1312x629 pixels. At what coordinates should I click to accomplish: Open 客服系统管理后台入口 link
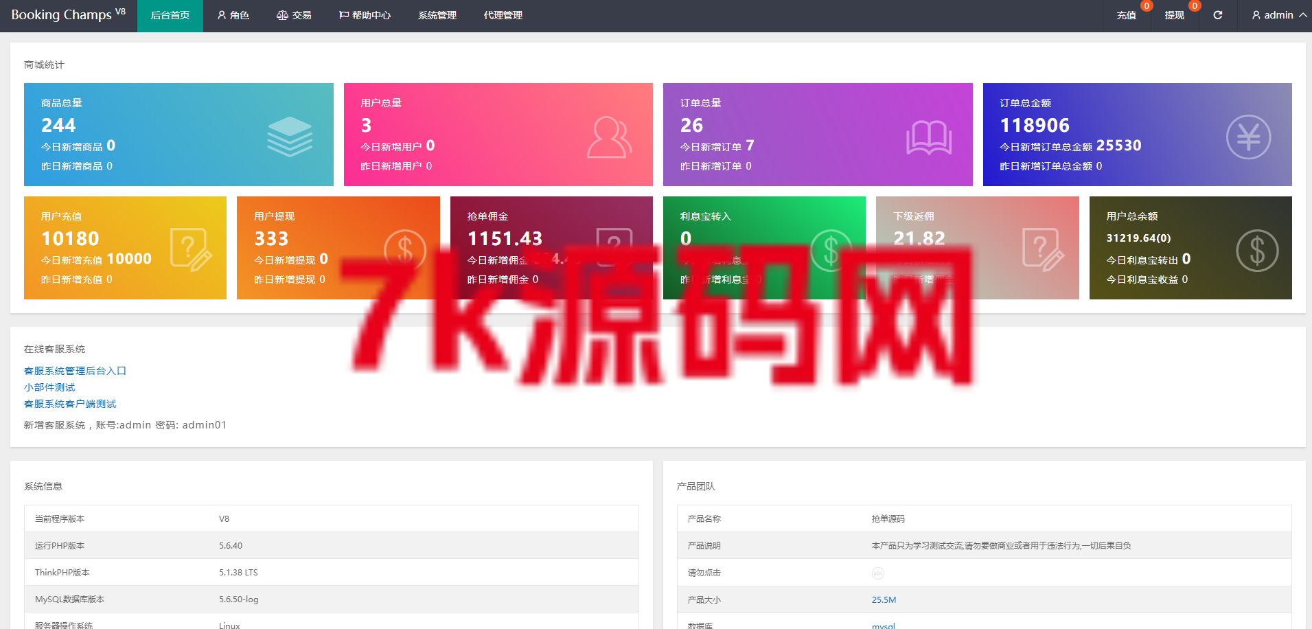75,371
